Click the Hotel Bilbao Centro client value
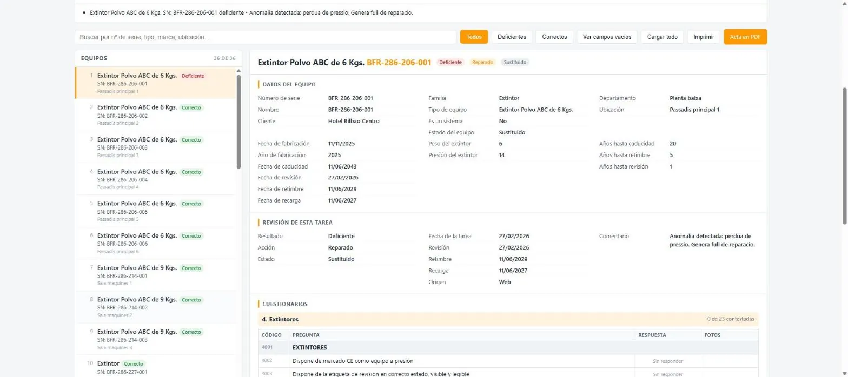 pyautogui.click(x=354, y=121)
